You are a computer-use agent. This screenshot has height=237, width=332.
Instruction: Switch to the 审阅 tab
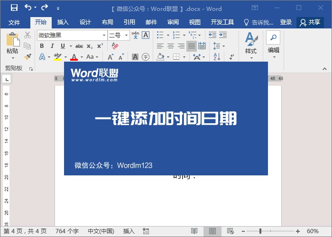173,22
